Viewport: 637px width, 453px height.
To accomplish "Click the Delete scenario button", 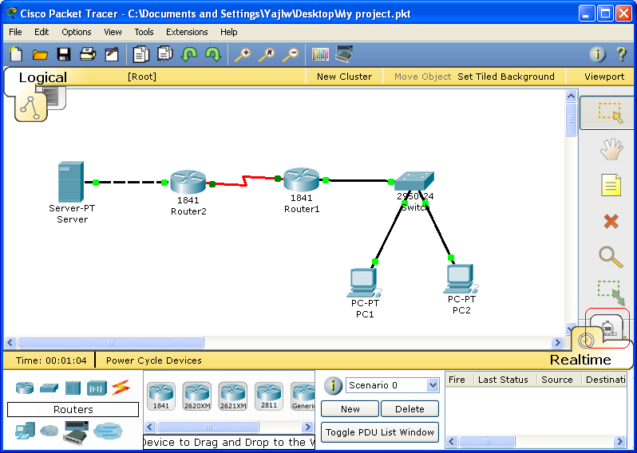I will point(409,409).
